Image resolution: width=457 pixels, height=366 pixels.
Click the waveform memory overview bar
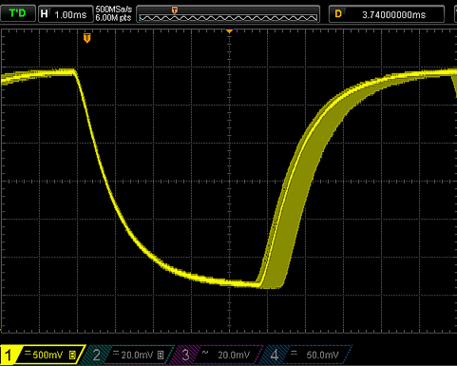click(228, 14)
